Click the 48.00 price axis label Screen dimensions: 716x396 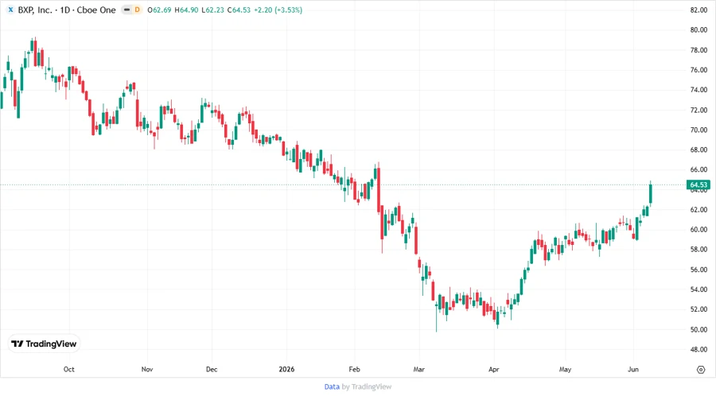click(x=698, y=349)
